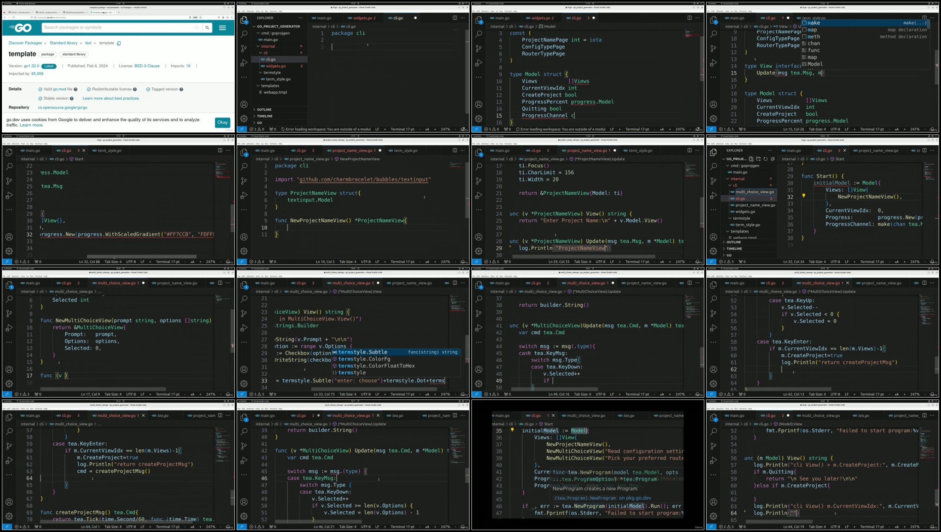Open the BSD-3-Clause license link
The image size is (941, 532).
point(147,66)
